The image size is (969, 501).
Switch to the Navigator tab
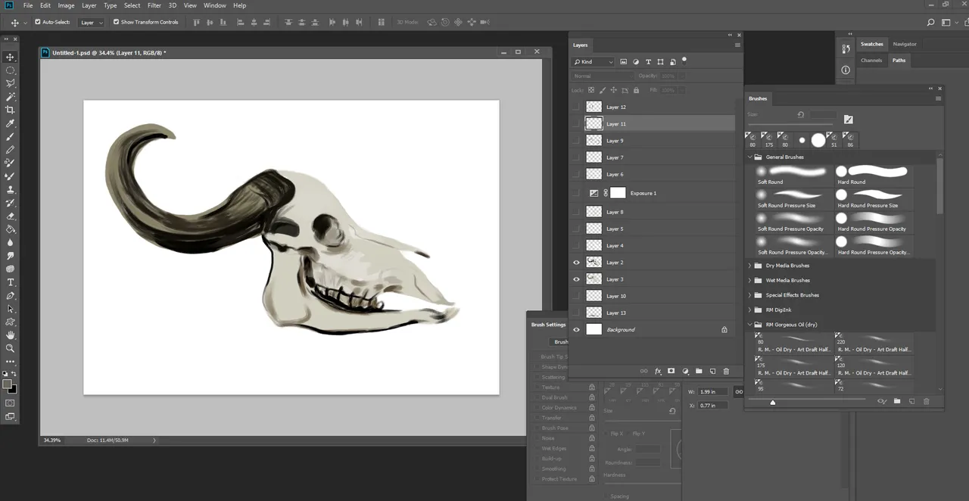tap(905, 44)
